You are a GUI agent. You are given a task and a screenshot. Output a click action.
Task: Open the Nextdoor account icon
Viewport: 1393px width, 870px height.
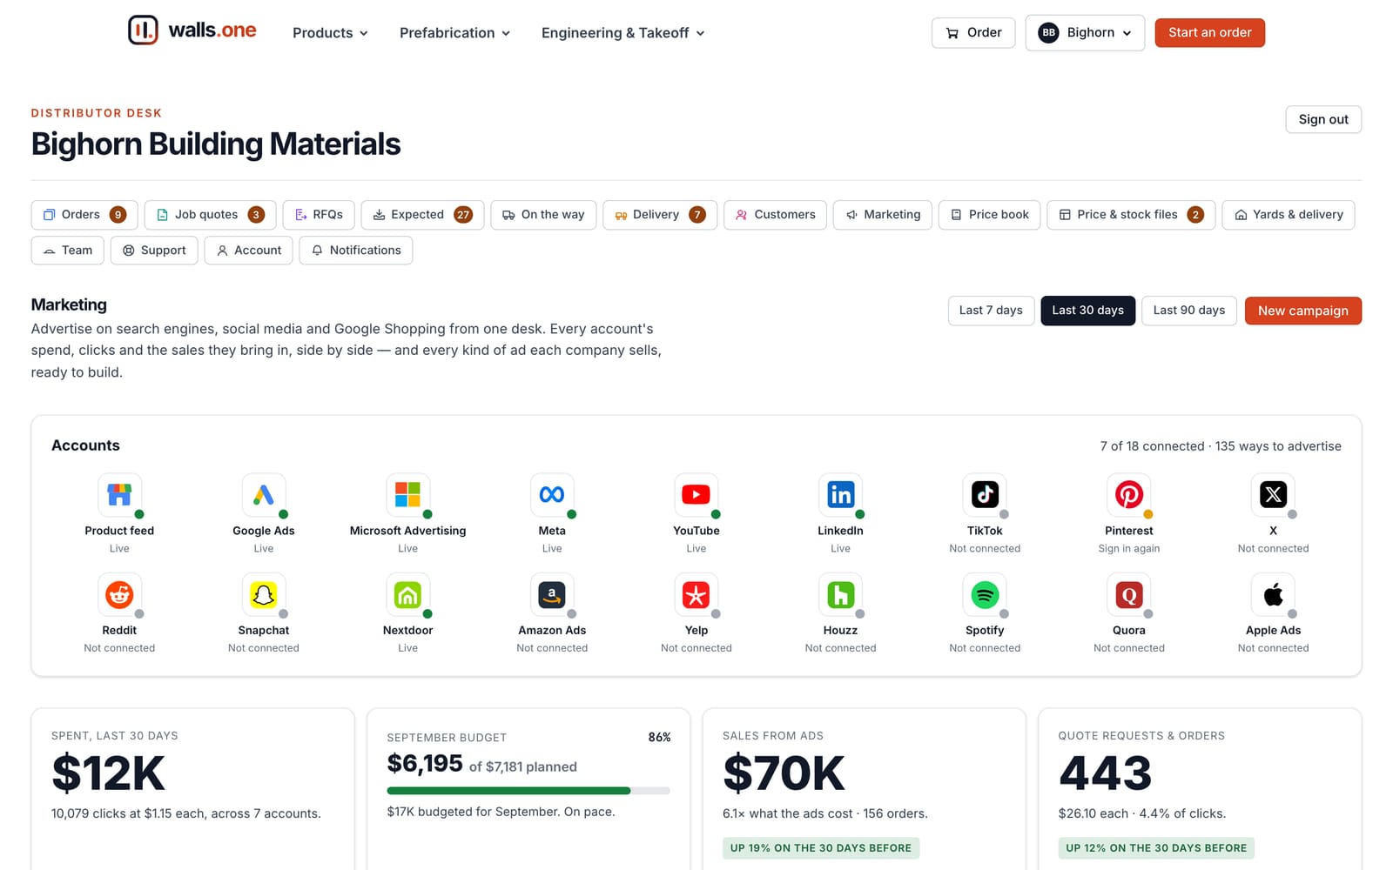407,595
